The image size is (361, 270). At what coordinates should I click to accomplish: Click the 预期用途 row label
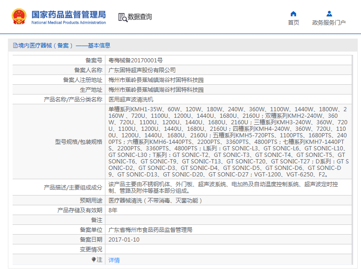[x=91, y=201]
